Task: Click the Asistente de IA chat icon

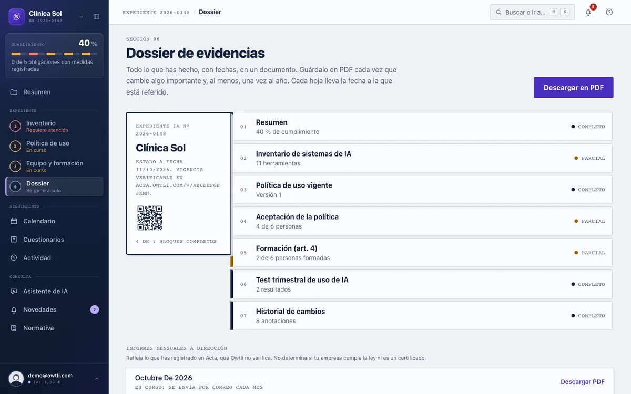Action: click(x=14, y=291)
